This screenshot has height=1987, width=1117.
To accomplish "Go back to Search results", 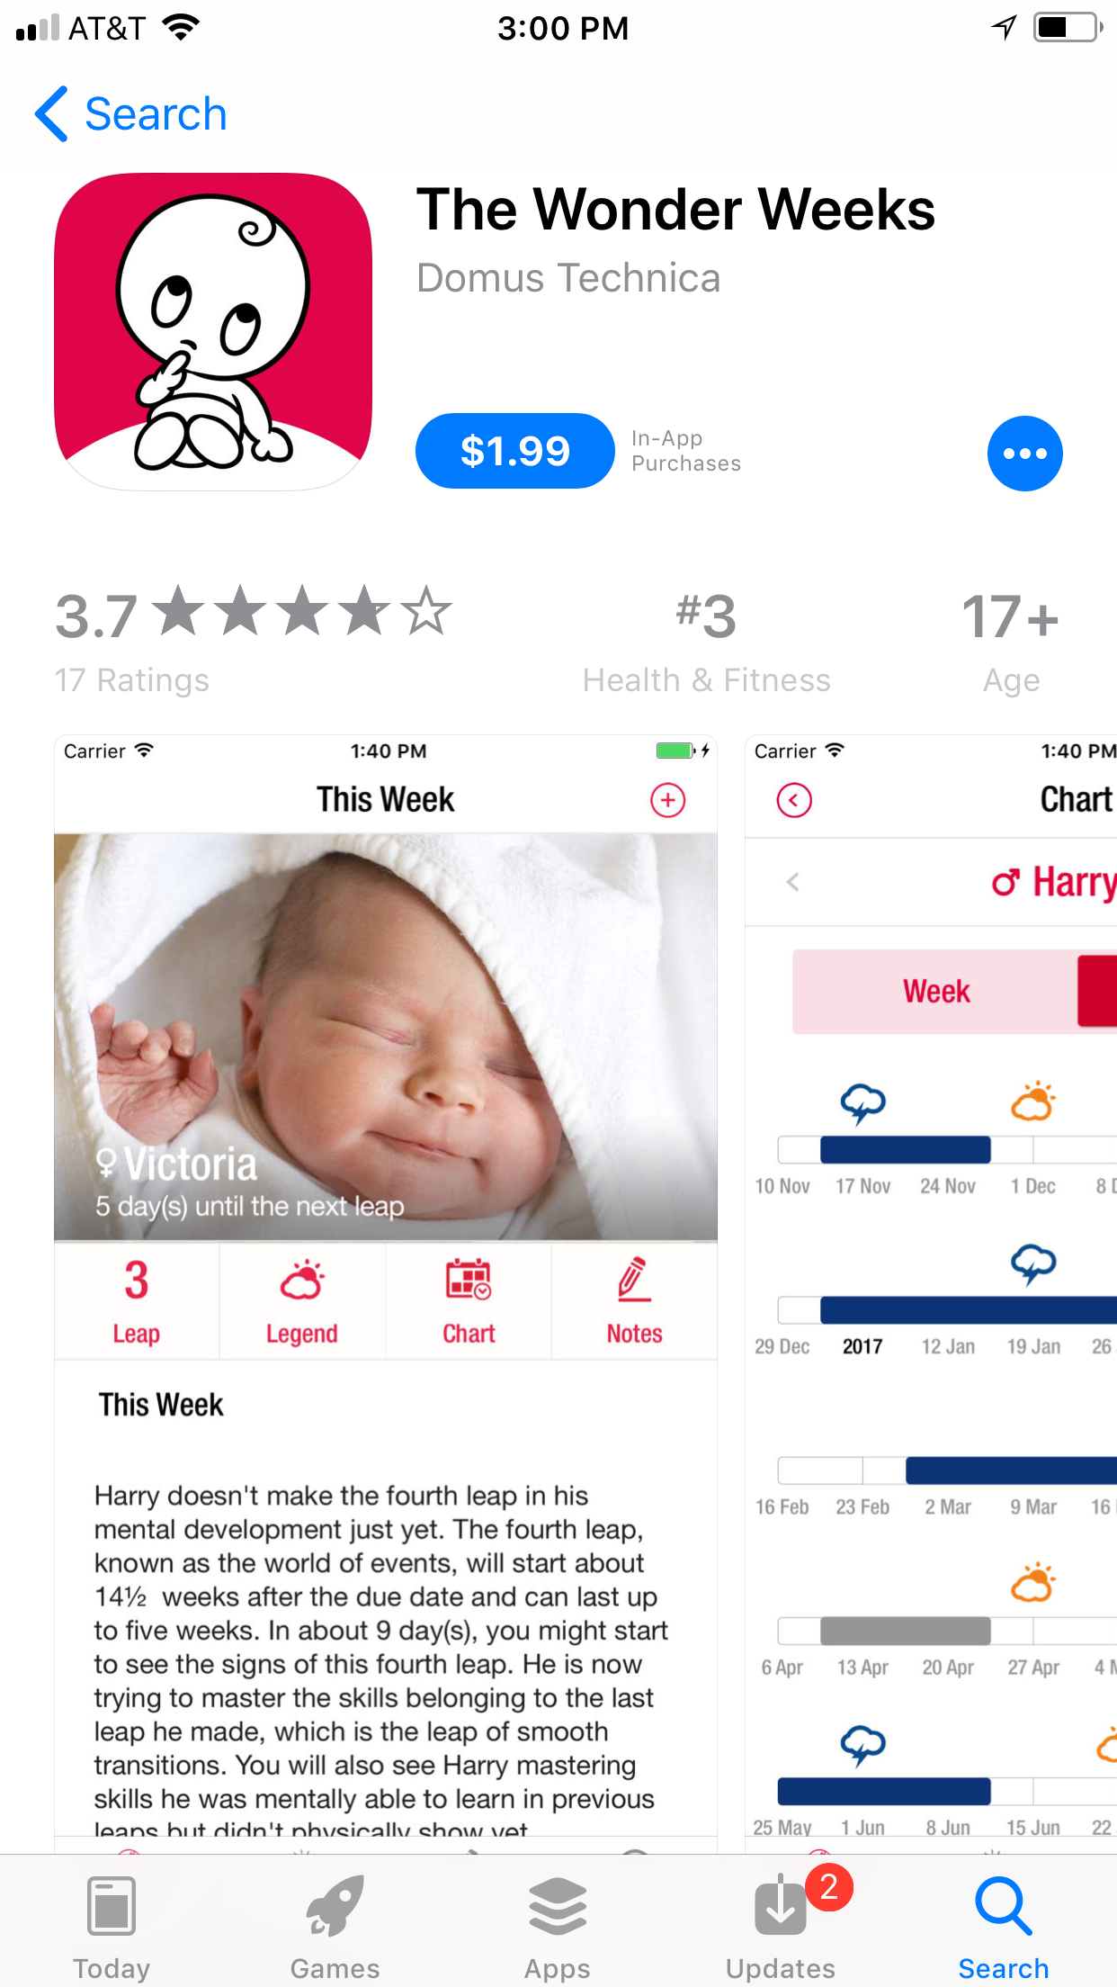I will (x=131, y=114).
